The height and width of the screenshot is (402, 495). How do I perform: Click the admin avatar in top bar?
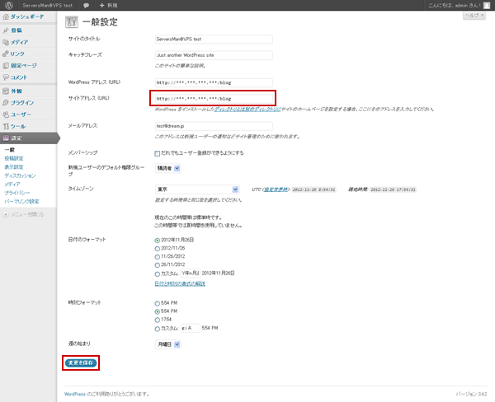click(487, 5)
